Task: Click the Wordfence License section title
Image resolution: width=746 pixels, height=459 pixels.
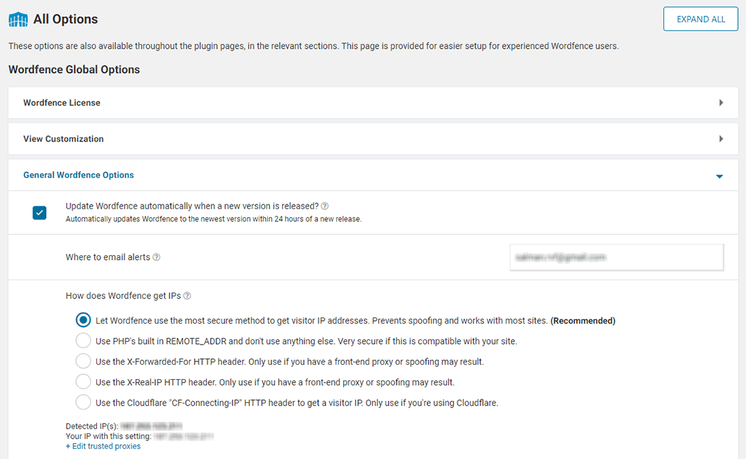Action: (62, 103)
